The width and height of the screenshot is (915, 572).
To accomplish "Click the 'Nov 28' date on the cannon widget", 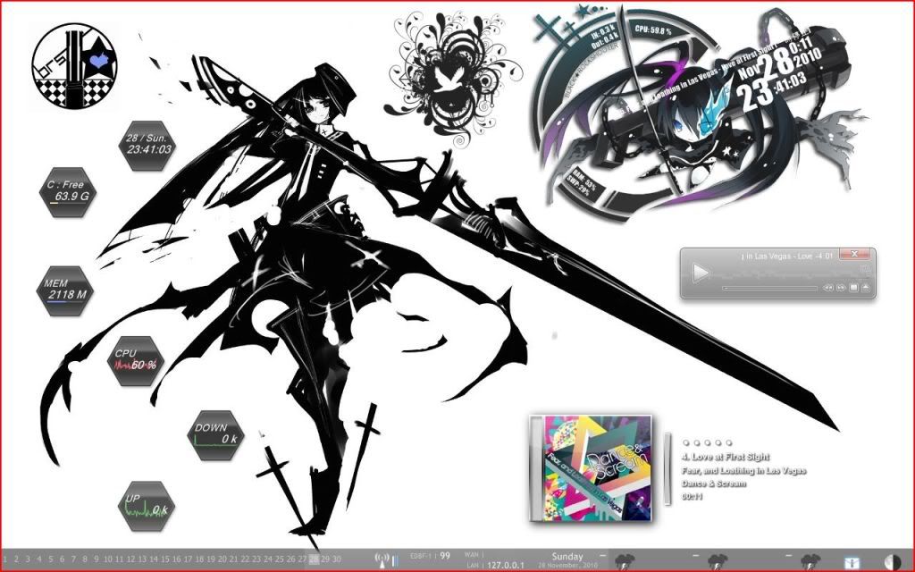I will tap(766, 63).
